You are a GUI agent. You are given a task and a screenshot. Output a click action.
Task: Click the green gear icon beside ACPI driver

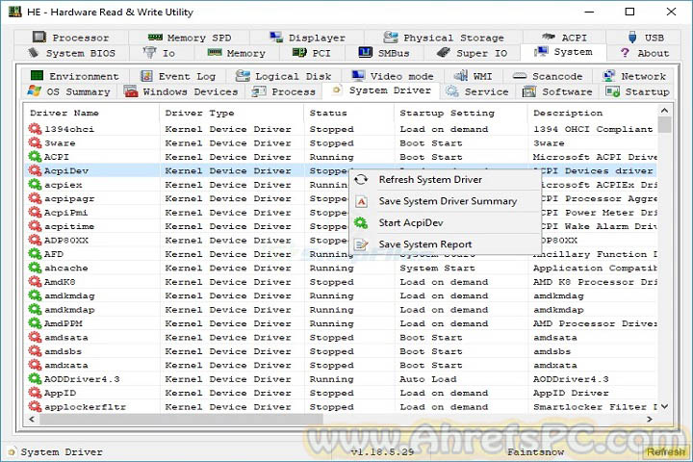coord(35,157)
